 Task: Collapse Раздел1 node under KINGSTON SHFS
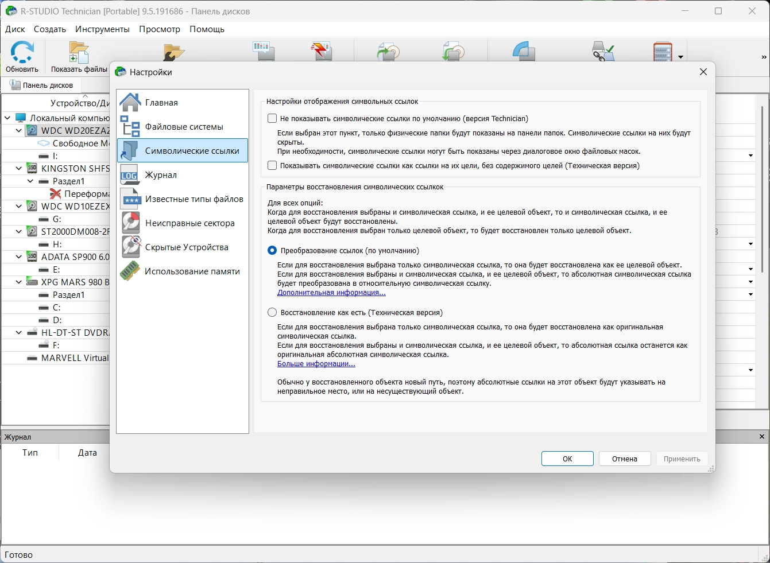pos(30,181)
